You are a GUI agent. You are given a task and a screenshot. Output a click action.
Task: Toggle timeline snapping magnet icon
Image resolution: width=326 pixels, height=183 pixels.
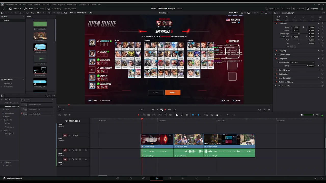pyautogui.click(x=177, y=115)
